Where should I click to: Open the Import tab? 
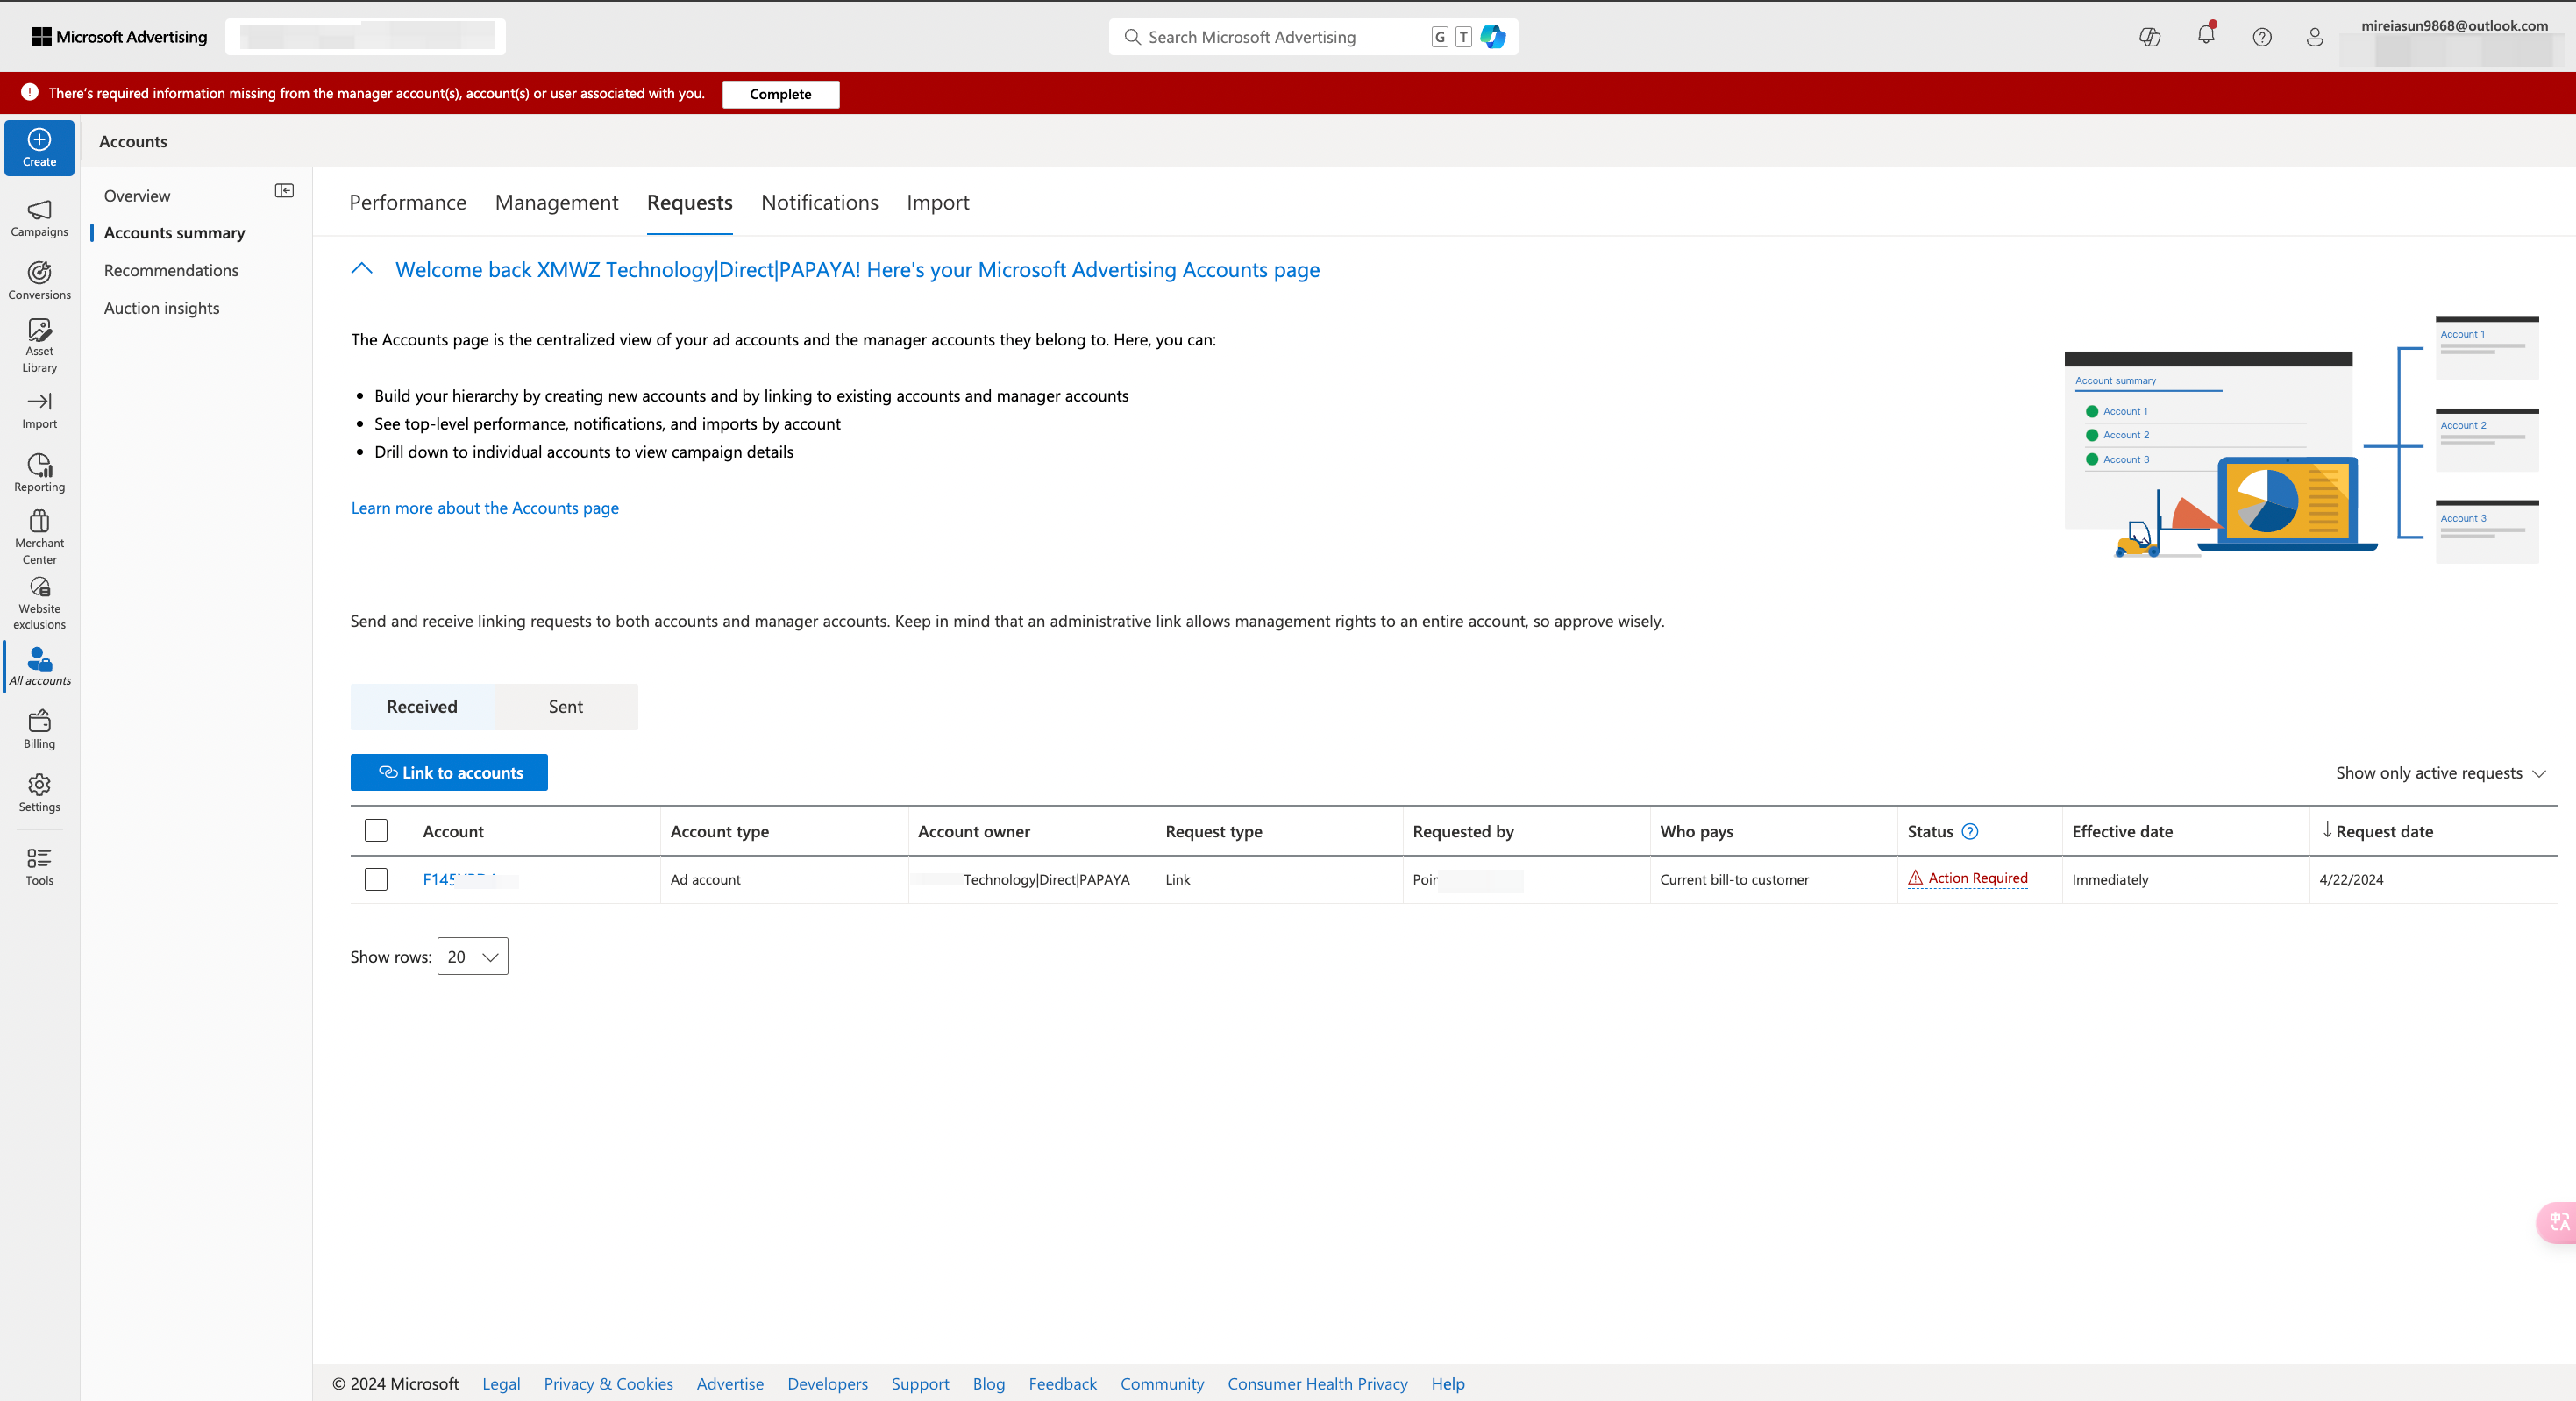coord(937,203)
